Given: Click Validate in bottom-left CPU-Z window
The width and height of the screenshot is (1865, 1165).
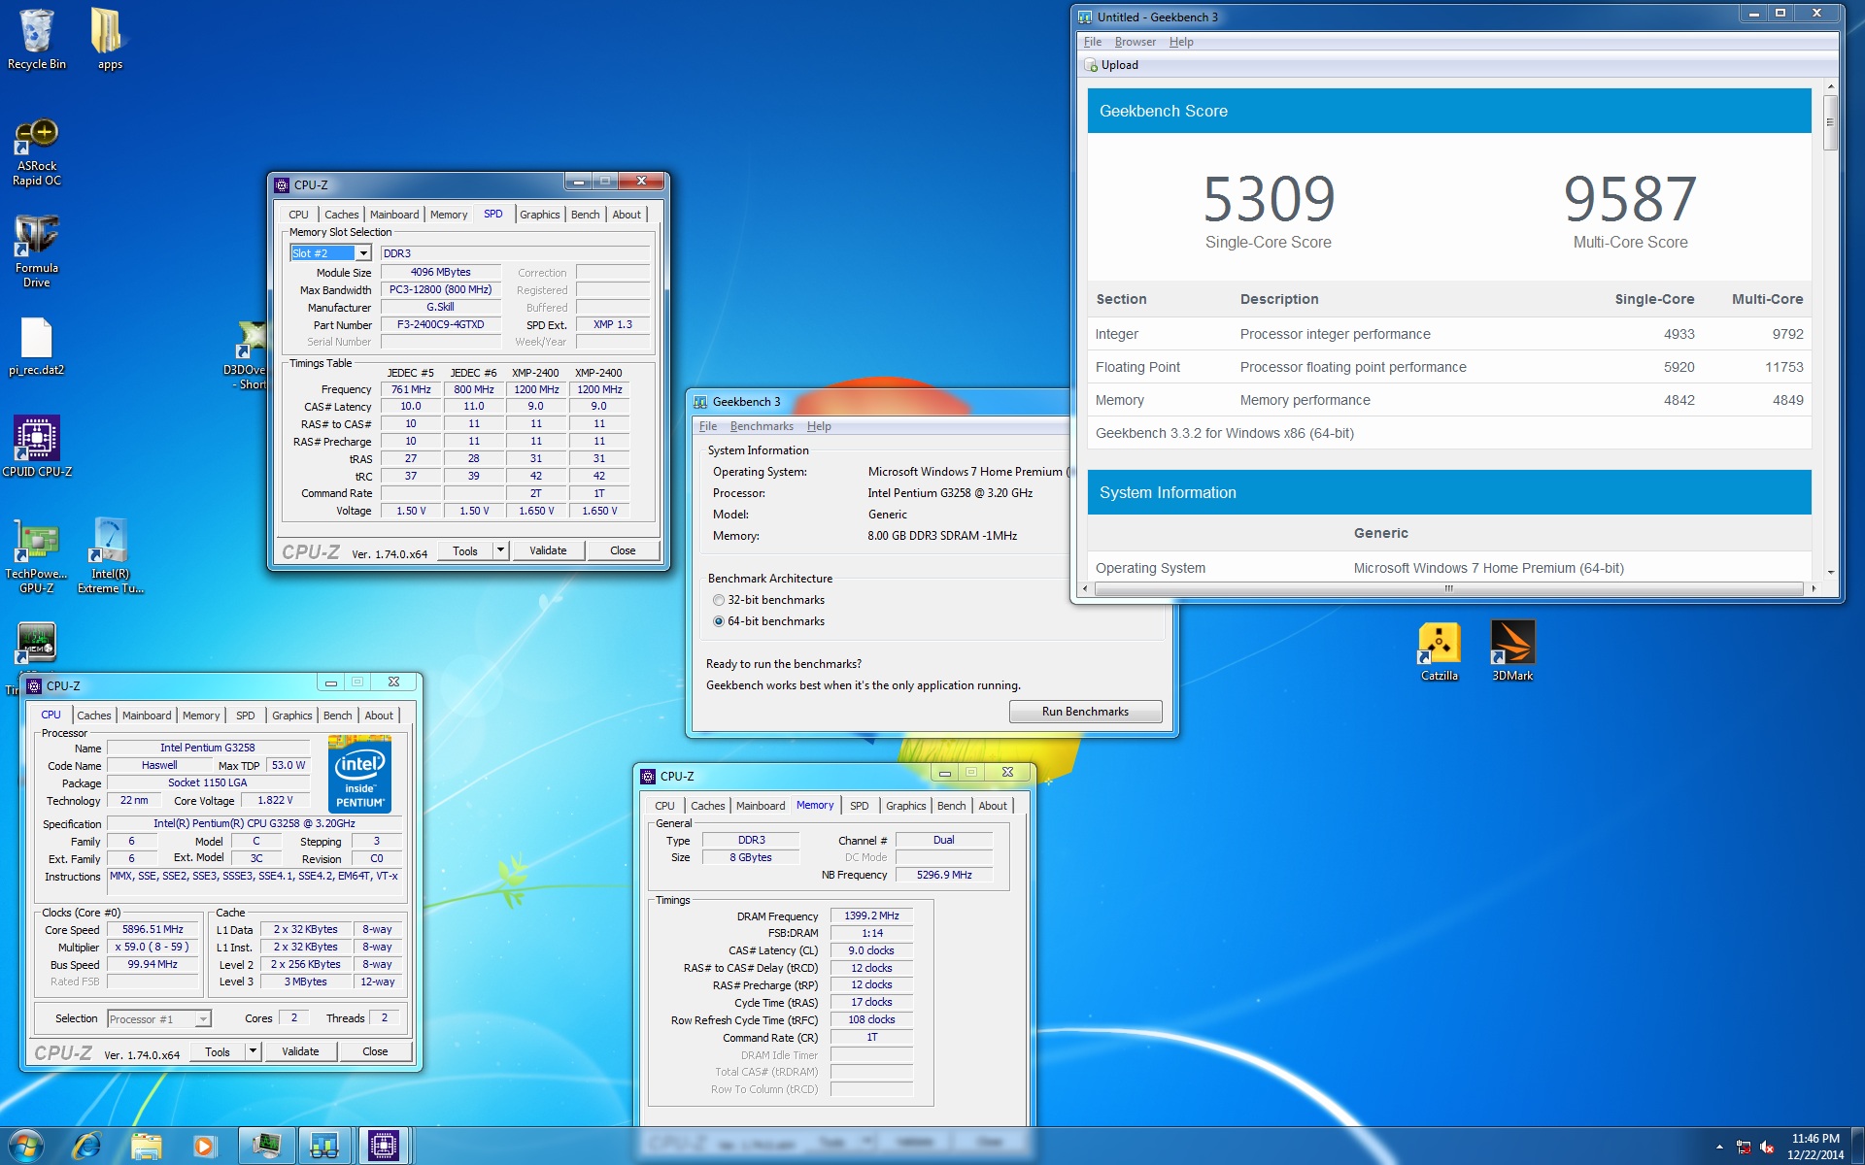Looking at the screenshot, I should [300, 1051].
